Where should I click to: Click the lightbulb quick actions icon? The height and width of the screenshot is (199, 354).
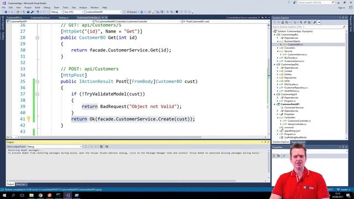coord(29,119)
